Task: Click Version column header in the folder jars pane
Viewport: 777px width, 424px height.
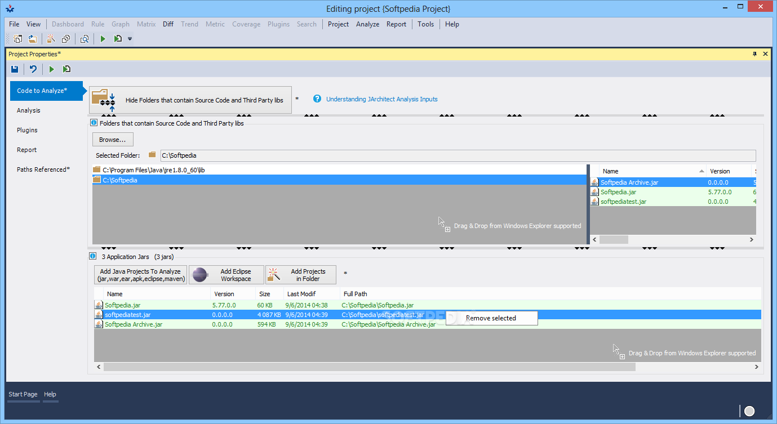Action: point(729,171)
